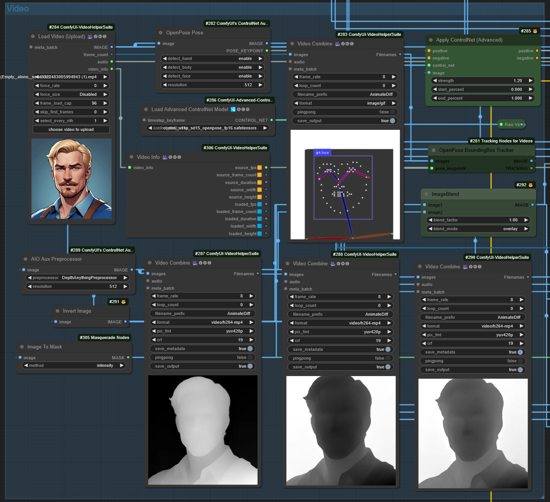Image resolution: width=550 pixels, height=502 pixels.
Task: Click the fox badge icon next to #292
Action: pyautogui.click(x=530, y=185)
